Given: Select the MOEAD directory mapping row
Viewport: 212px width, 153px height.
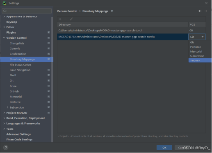Looking at the screenshot, I should point(123,37).
